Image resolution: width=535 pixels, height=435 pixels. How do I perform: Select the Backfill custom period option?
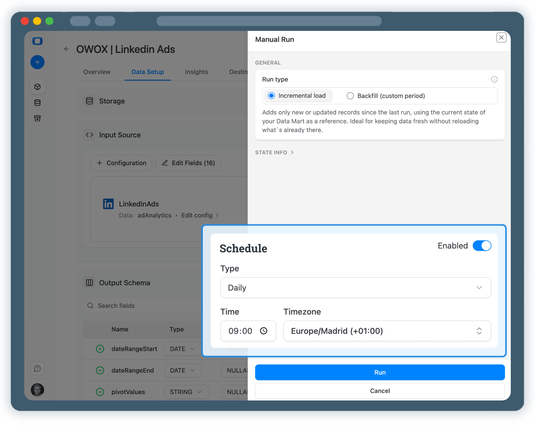[x=350, y=96]
